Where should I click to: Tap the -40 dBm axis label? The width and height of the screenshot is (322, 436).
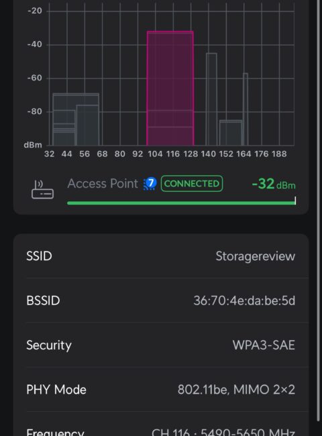[x=35, y=44]
